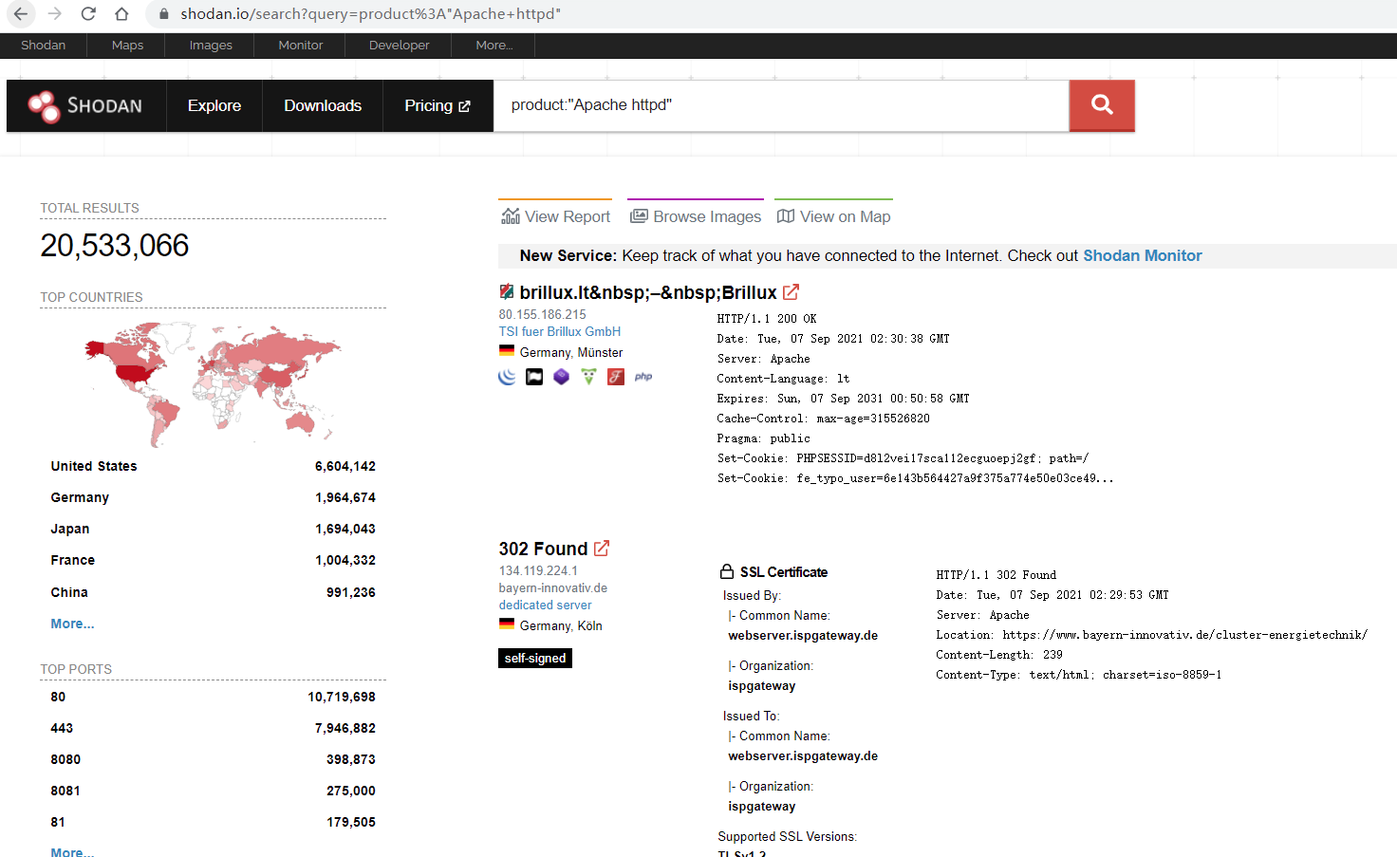Expand the More... top menu
Image resolution: width=1397 pixels, height=857 pixels.
pyautogui.click(x=494, y=46)
